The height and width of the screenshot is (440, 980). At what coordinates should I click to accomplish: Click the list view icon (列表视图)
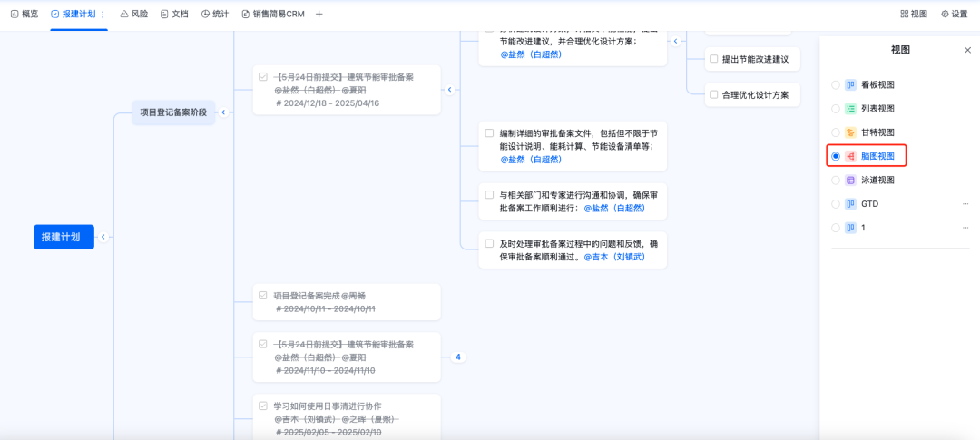tap(850, 109)
